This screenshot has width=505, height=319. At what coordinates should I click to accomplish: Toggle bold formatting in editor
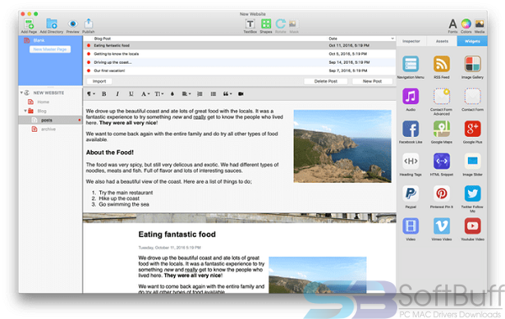(104, 94)
